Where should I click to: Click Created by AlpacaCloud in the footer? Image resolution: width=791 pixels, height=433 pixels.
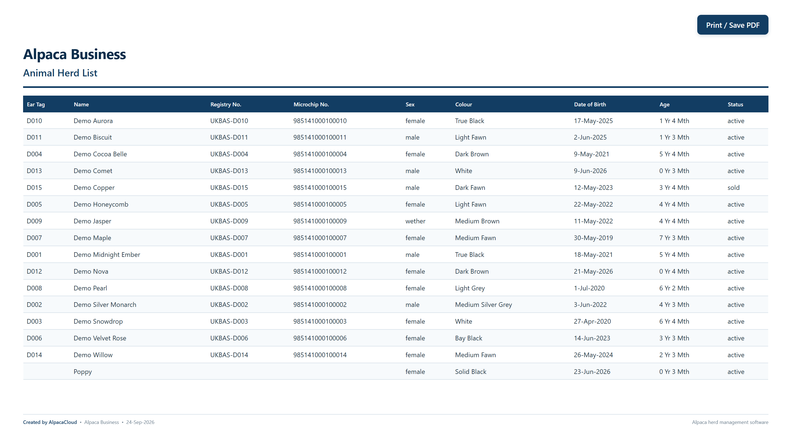tap(50, 422)
